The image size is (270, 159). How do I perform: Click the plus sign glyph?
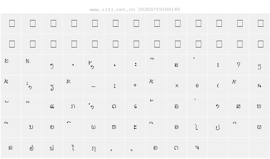[x=135, y=85]
